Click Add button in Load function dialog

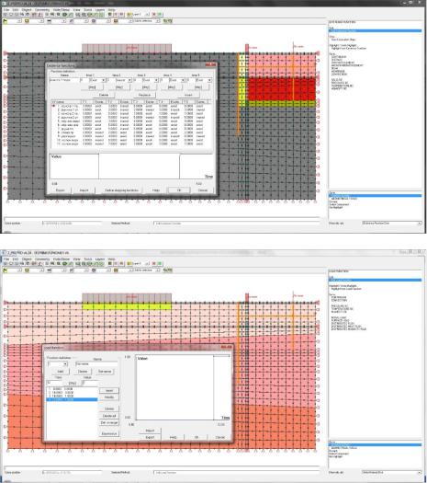click(61, 372)
